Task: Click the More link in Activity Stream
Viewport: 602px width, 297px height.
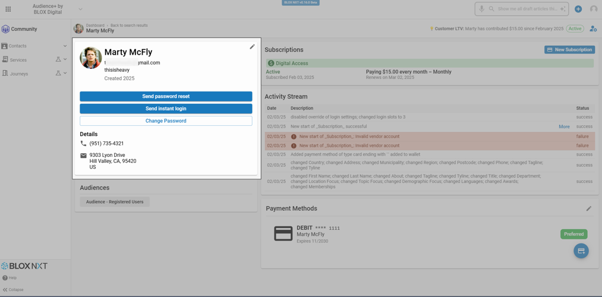Action: coord(564,127)
